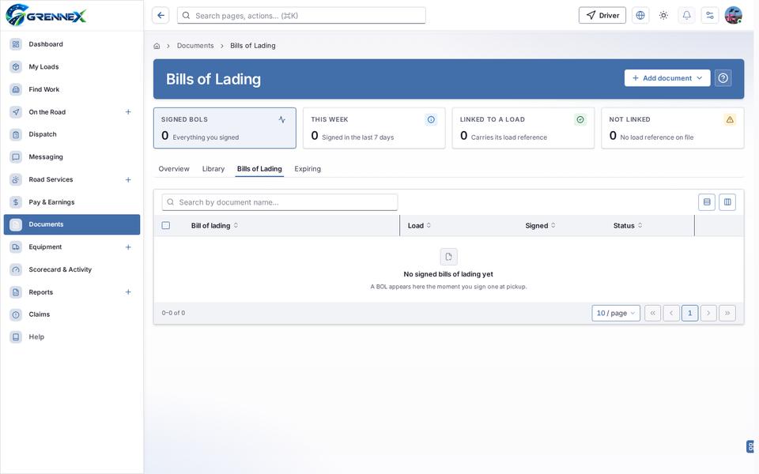Sort by the Status column
Image resolution: width=759 pixels, height=474 pixels.
tap(628, 225)
